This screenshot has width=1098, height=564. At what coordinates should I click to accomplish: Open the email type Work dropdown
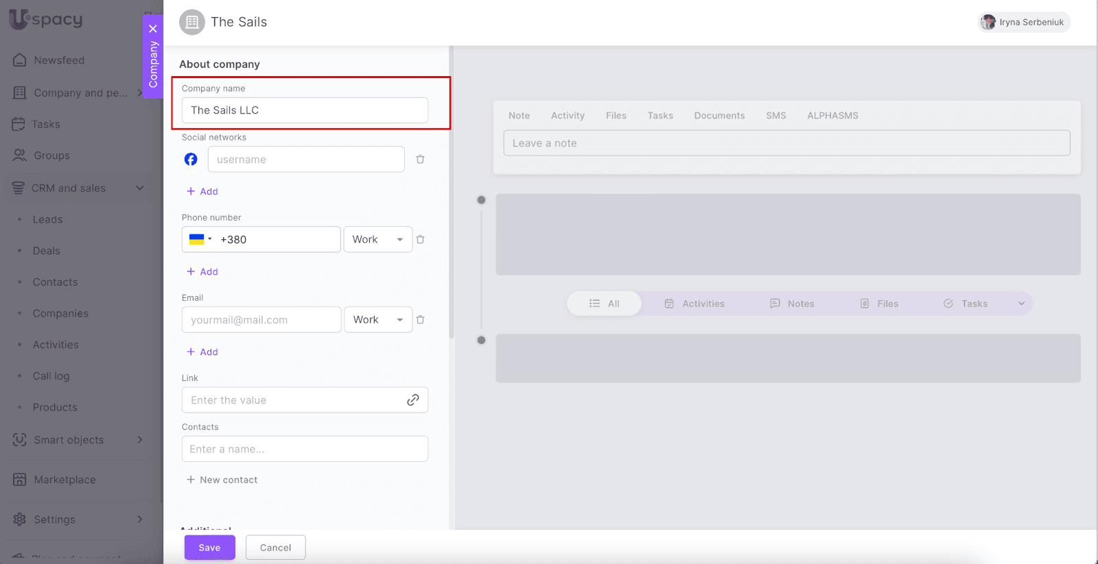pyautogui.click(x=377, y=320)
